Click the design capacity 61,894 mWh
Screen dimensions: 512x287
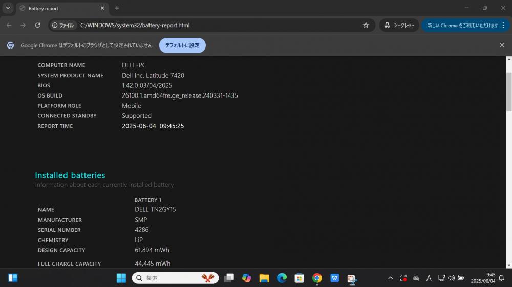point(152,250)
